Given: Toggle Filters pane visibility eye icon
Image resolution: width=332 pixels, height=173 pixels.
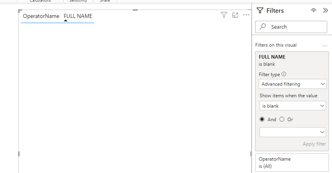Looking at the screenshot, I should click(x=314, y=10).
